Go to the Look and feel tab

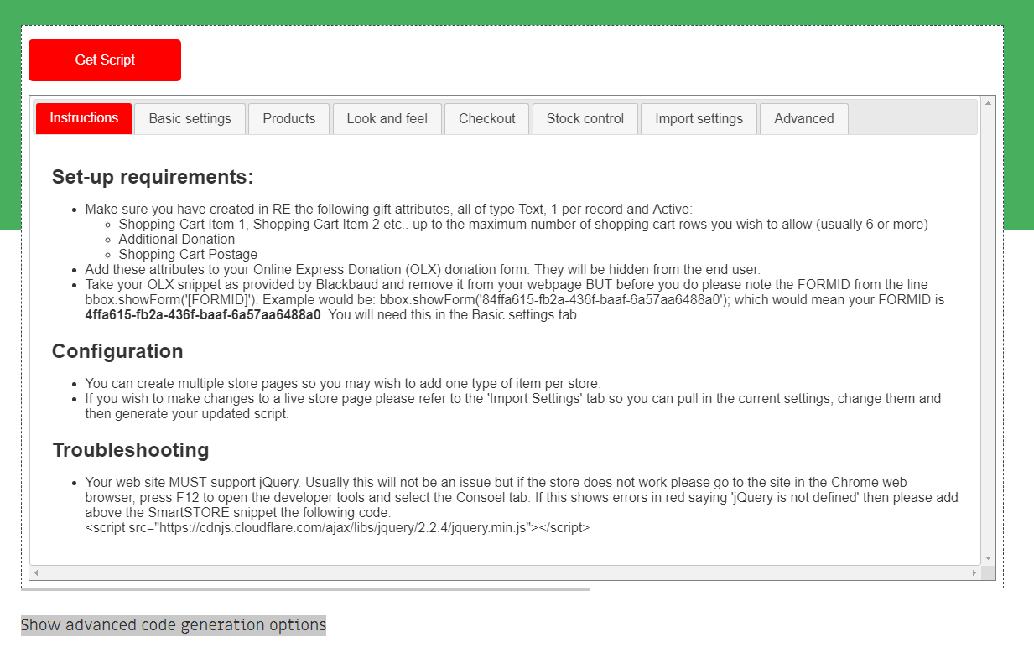click(x=387, y=119)
